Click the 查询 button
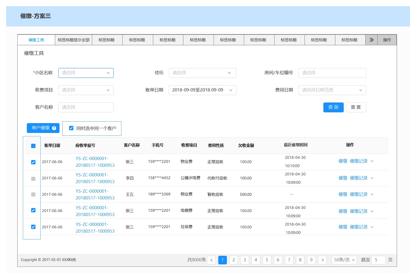This screenshot has width=410, height=273. (x=333, y=107)
